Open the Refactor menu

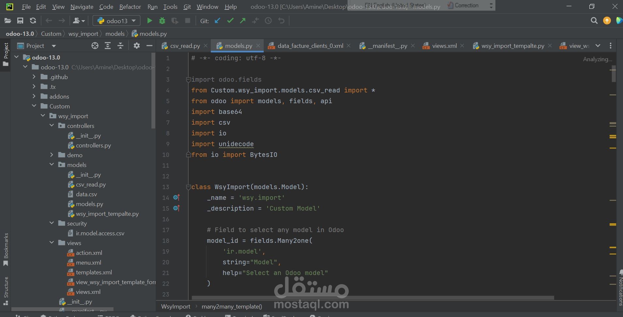point(130,7)
